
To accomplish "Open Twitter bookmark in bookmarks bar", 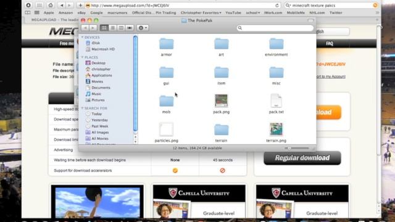I will tap(336, 12).
